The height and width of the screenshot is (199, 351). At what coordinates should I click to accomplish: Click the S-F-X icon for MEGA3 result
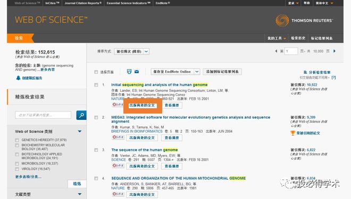118,137
